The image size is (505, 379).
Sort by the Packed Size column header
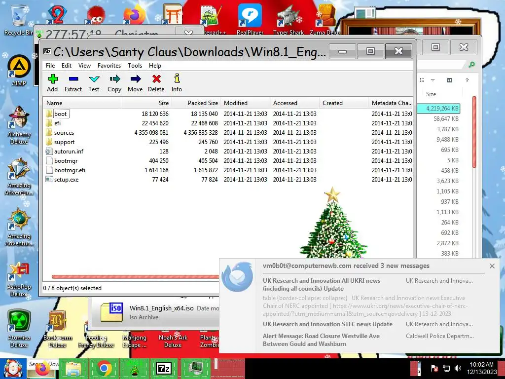pos(195,103)
